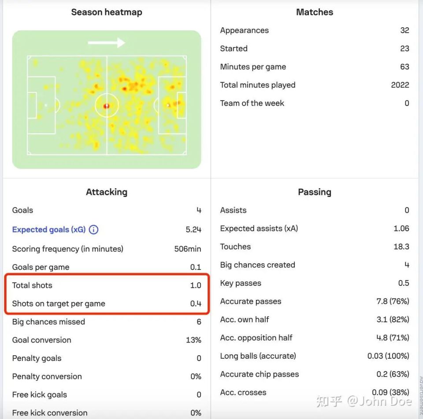
Task: Click the vertical Advertisement label
Action: click(x=420, y=393)
